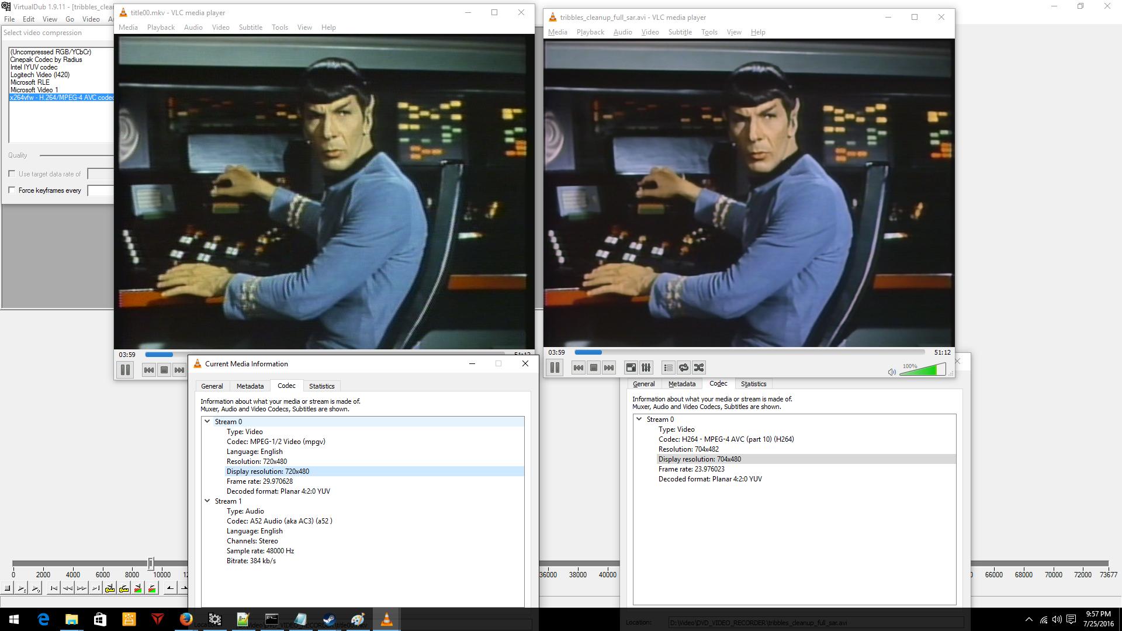Toggle playlist view in tribbles VLC window
The height and width of the screenshot is (631, 1122).
coord(668,367)
